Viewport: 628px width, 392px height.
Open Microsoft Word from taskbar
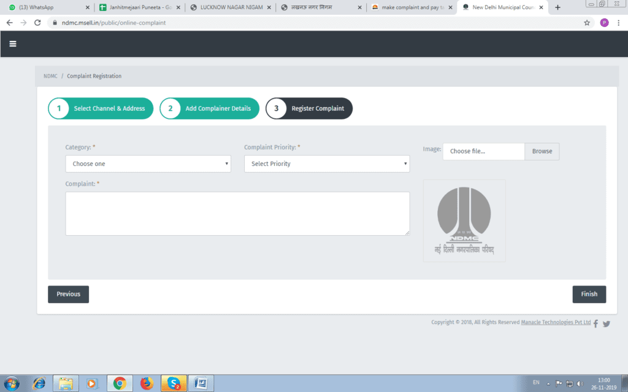tap(201, 383)
